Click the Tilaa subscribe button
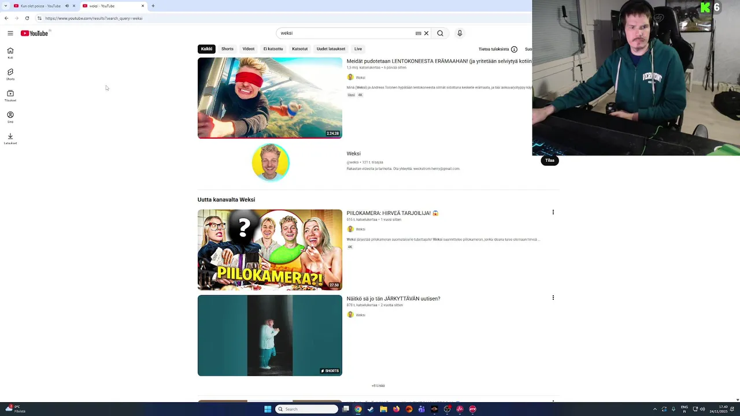Image resolution: width=740 pixels, height=416 pixels. pos(550,160)
